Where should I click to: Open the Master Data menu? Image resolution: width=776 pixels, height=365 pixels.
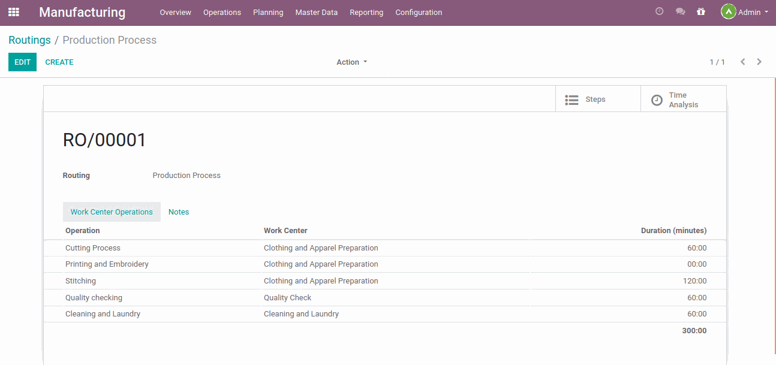point(316,13)
